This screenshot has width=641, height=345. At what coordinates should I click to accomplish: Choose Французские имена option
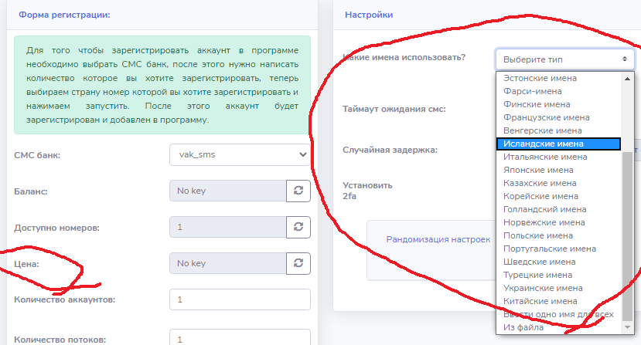click(x=558, y=117)
